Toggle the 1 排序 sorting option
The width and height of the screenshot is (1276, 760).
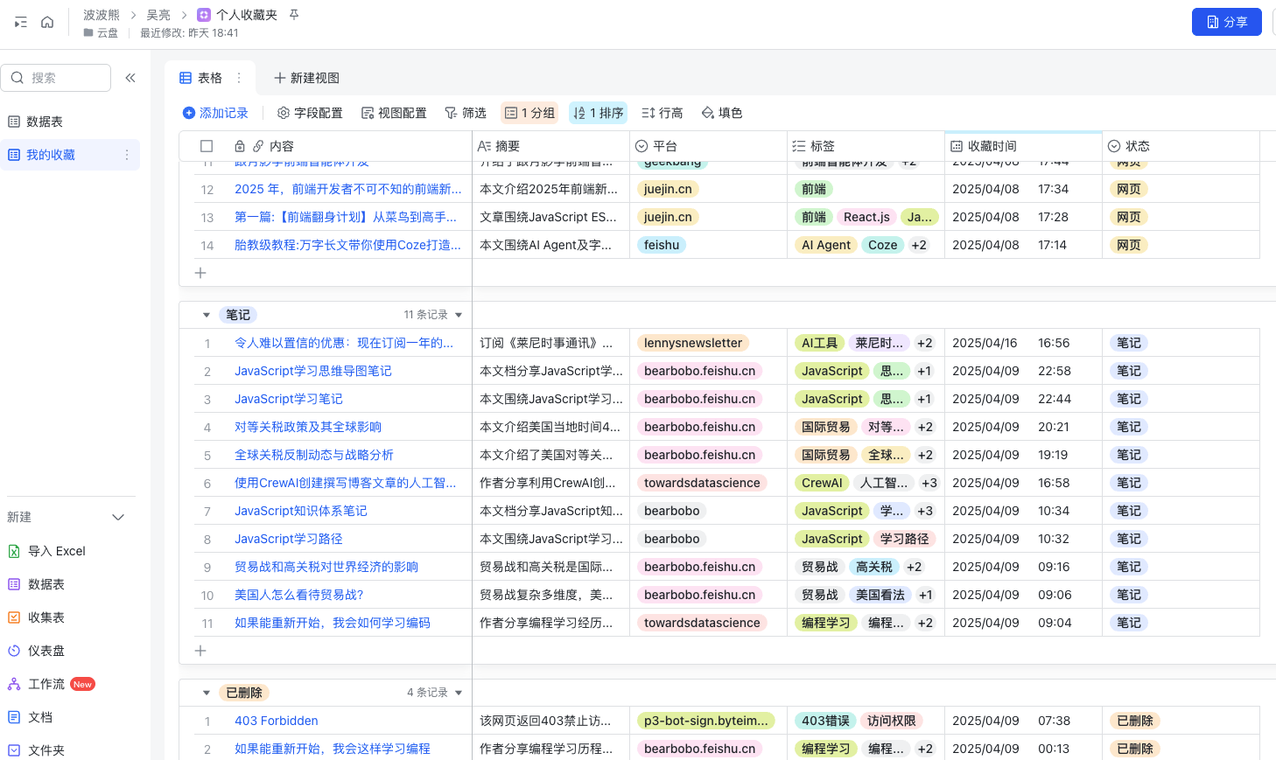(x=598, y=113)
